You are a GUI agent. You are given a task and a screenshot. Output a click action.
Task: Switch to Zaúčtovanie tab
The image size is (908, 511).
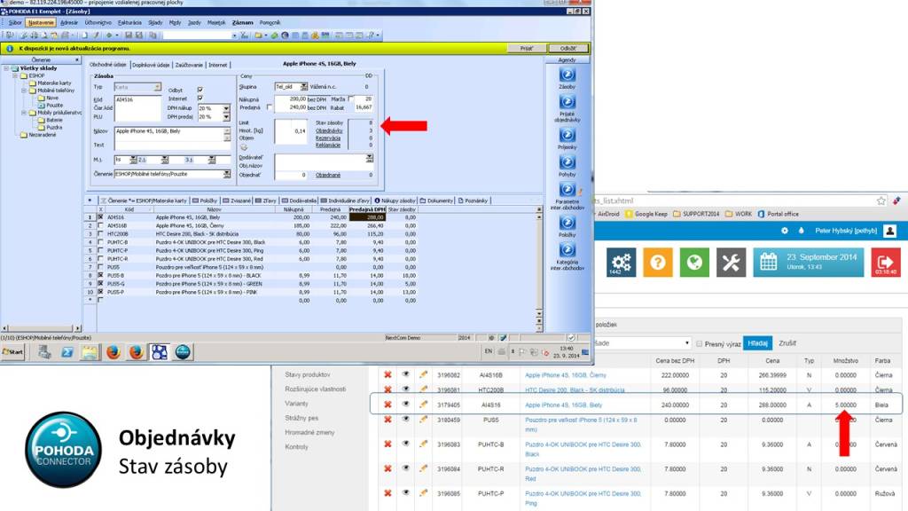click(189, 65)
